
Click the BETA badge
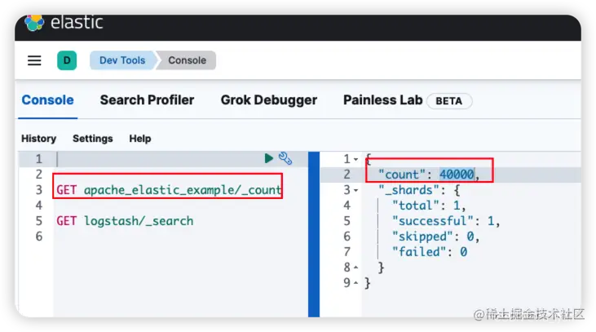[449, 101]
